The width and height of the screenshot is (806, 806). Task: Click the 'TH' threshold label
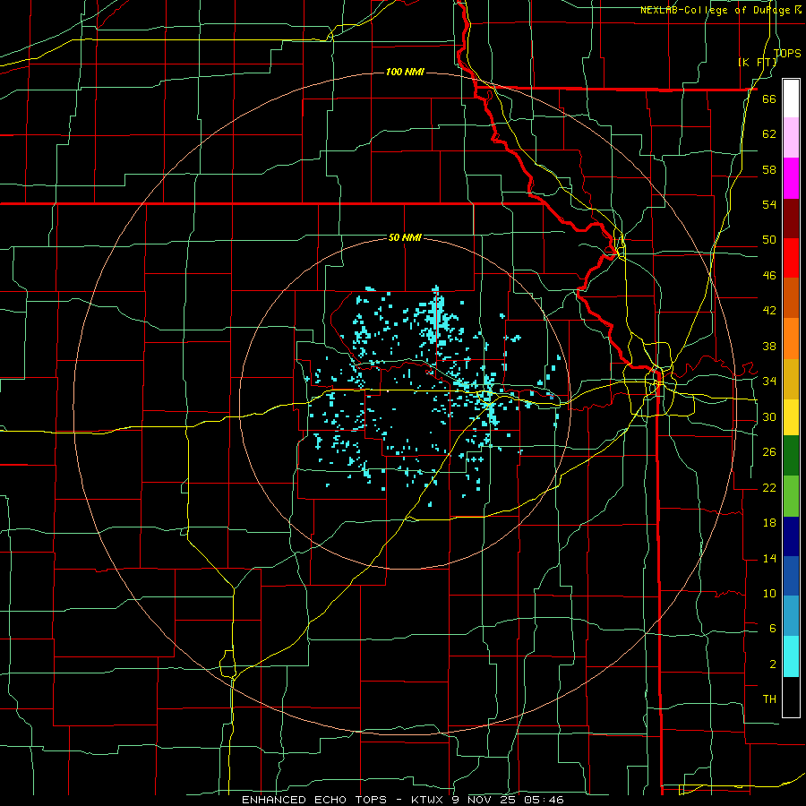769,699
